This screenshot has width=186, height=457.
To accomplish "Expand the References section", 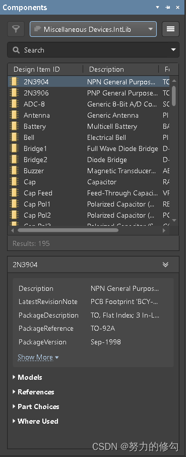I will tap(33, 392).
